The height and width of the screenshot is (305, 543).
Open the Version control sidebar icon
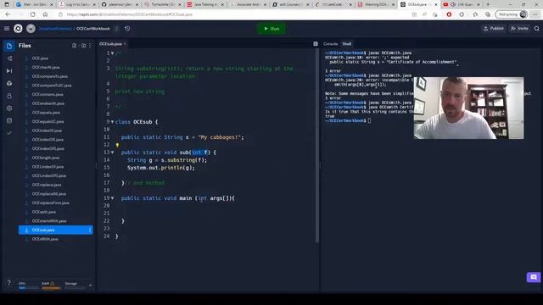point(9,58)
